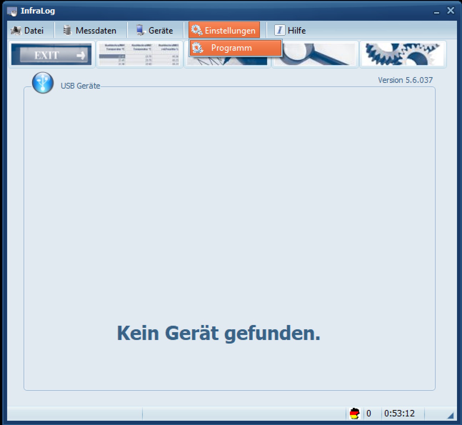This screenshot has width=462, height=425.
Task: Click the 'Kein Gerät gefunden.' message
Action: (219, 333)
